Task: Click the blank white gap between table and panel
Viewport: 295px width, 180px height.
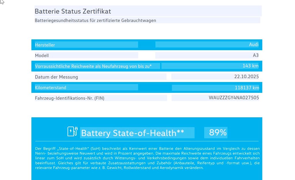Action: click(147, 109)
